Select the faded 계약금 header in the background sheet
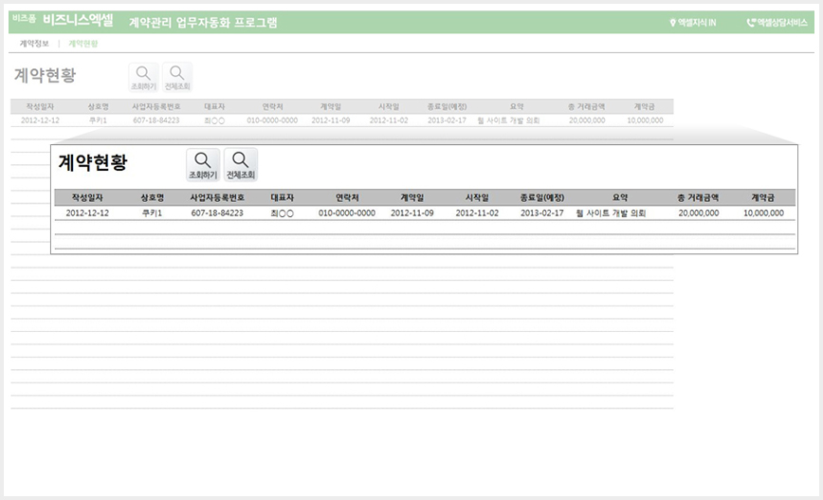 pos(645,106)
